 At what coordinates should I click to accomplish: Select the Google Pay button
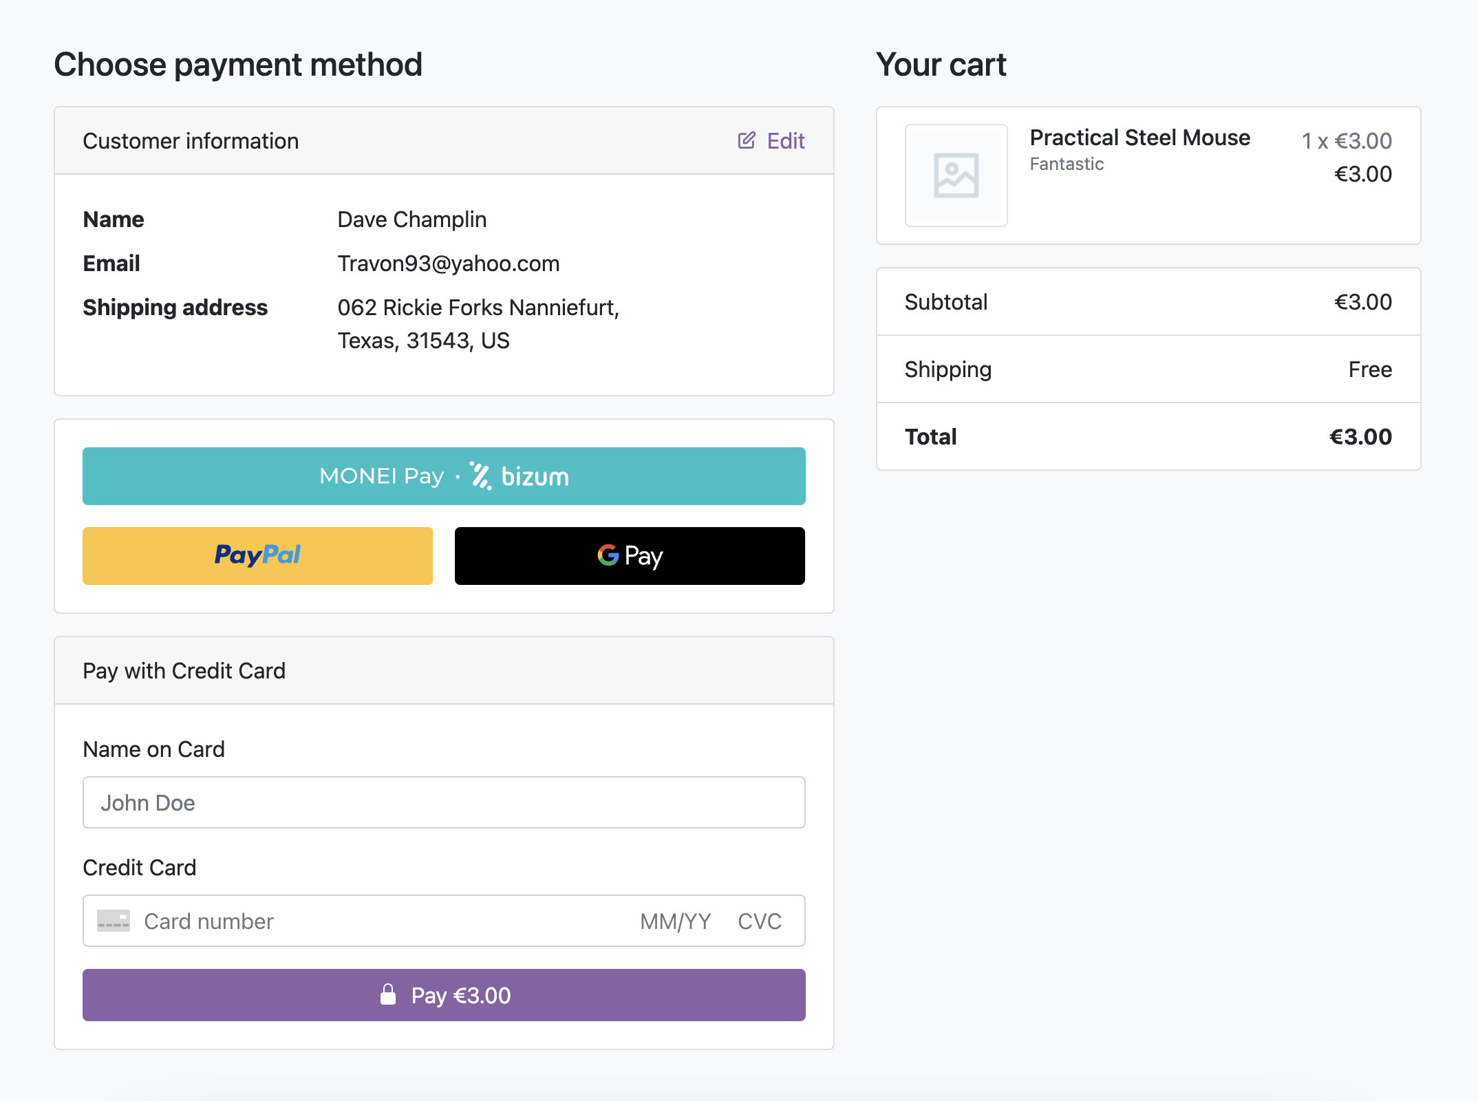[630, 556]
